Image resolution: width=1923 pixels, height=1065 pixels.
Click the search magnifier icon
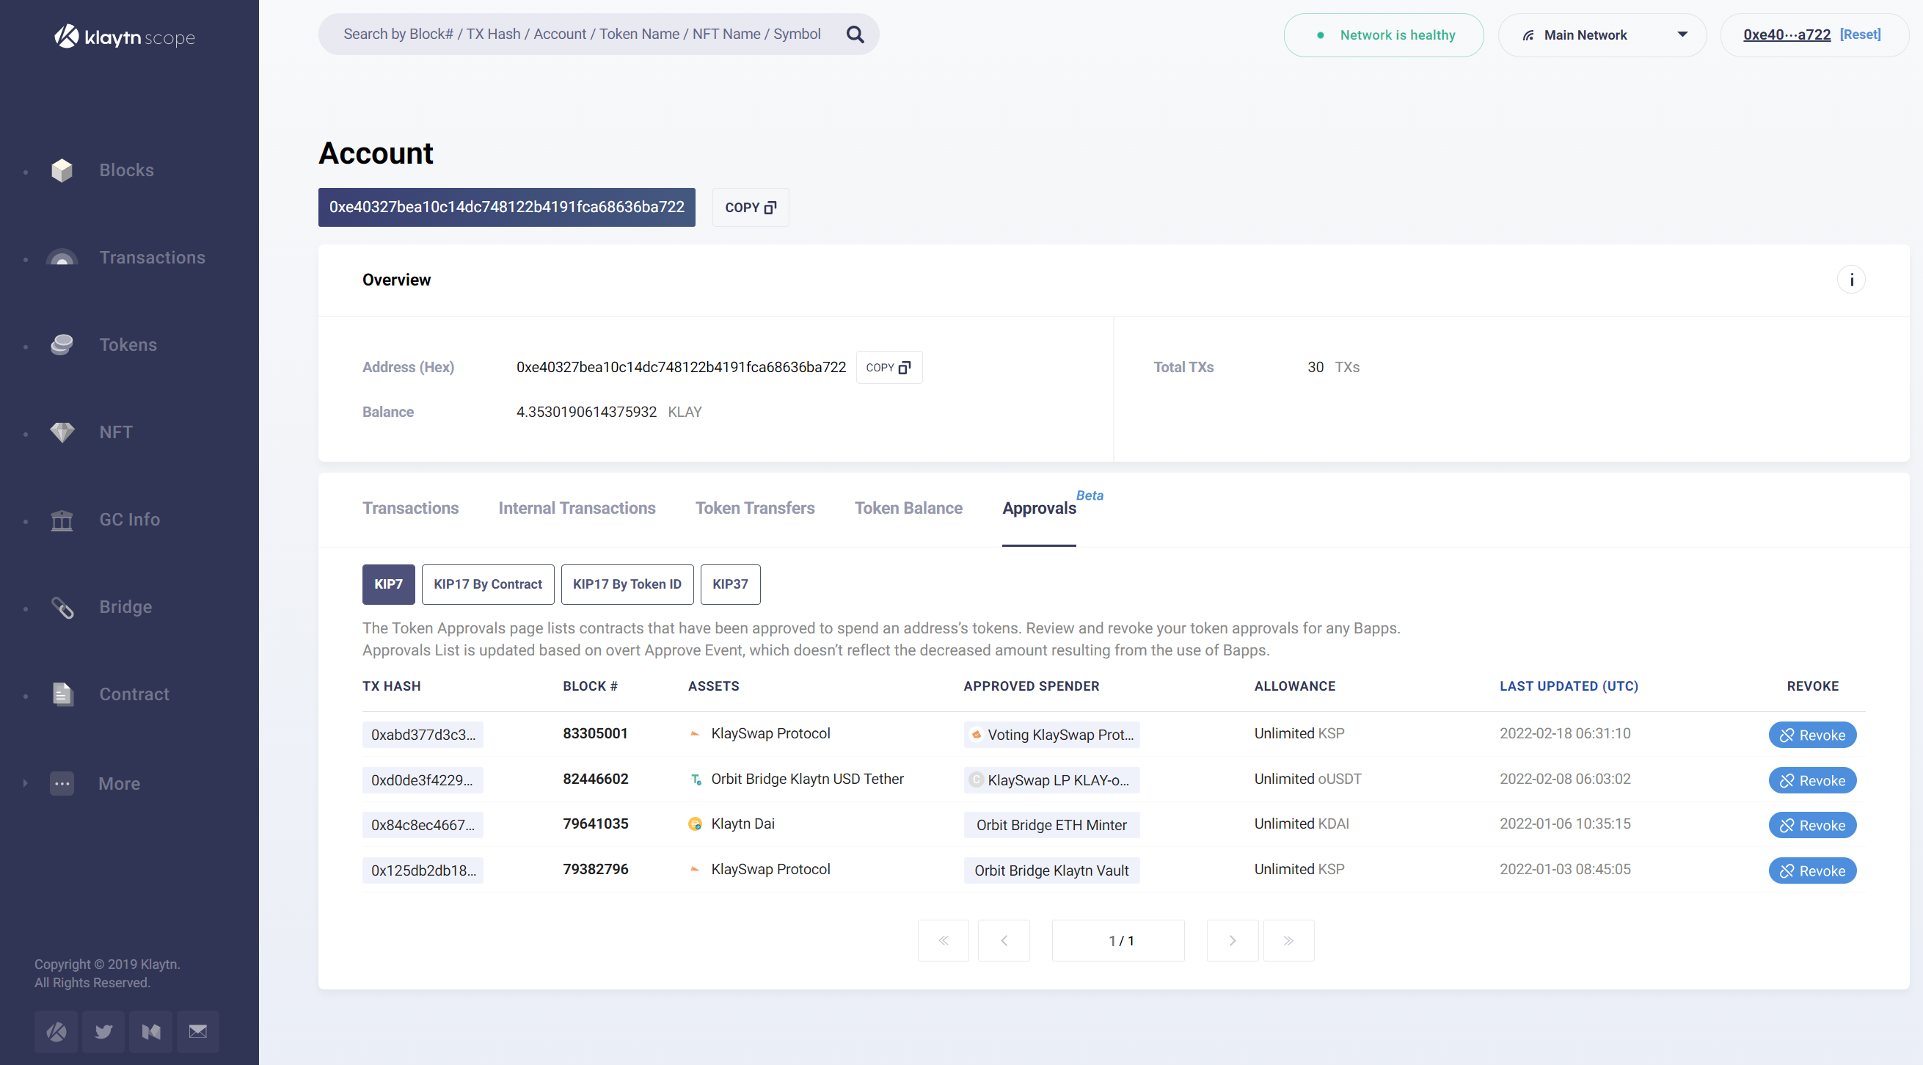click(855, 34)
